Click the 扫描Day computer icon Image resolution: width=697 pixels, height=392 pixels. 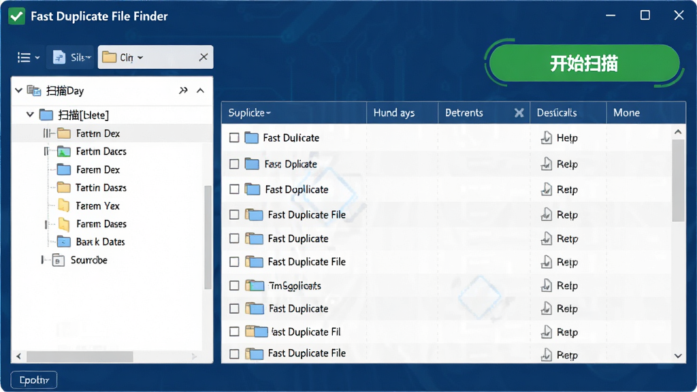point(34,91)
